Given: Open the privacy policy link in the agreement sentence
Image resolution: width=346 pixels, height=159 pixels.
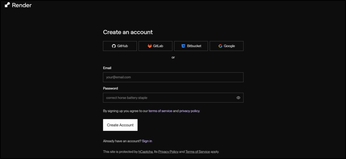Looking at the screenshot, I should 189,111.
